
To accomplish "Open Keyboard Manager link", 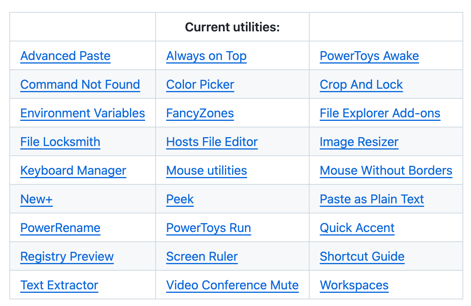I will pos(73,170).
